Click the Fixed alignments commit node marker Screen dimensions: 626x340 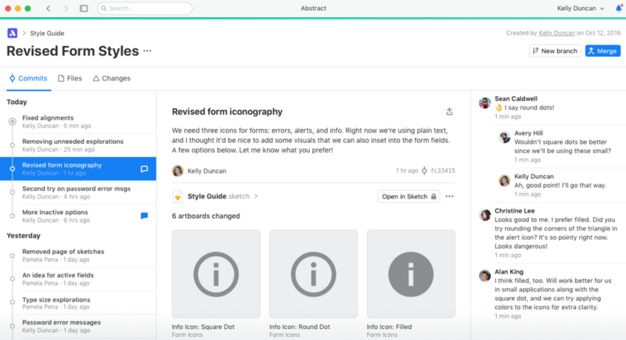[13, 122]
